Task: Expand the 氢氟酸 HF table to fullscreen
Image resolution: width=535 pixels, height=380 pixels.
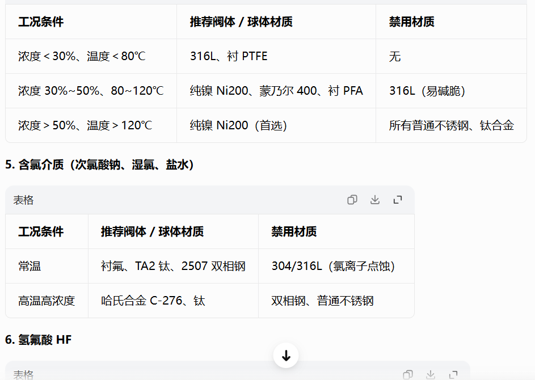Action: [453, 375]
